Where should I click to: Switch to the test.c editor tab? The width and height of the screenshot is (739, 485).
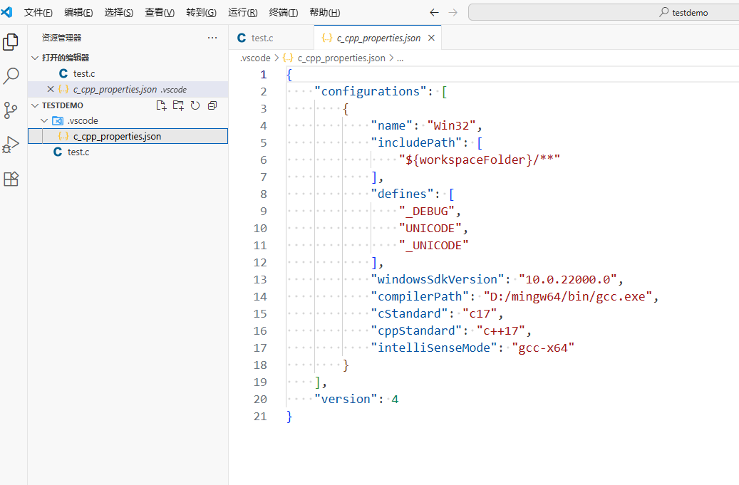pos(271,38)
